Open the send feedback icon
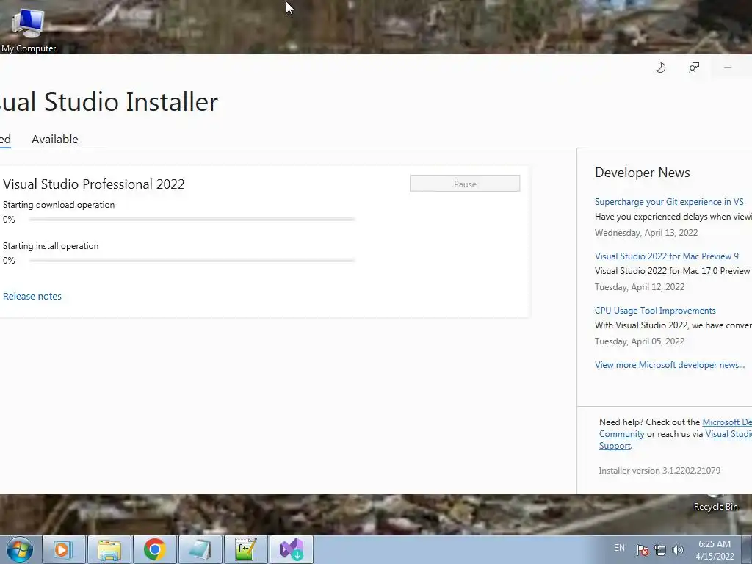 pos(694,68)
